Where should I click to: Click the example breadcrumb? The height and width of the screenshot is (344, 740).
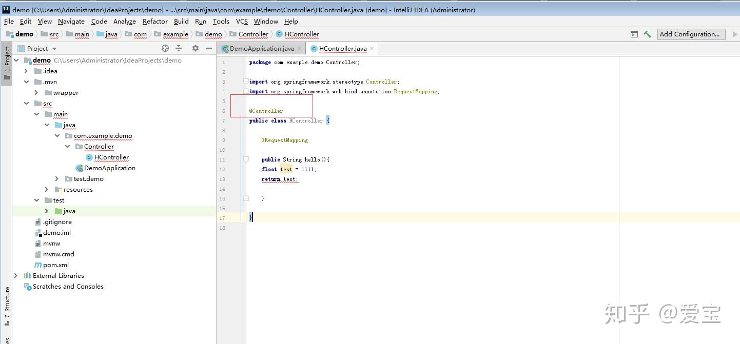click(x=171, y=34)
